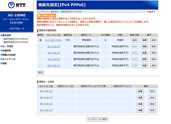The width and height of the screenshot is (171, 124).
Task: Check the セッション5 connection checkbox
Action: coord(40,65)
